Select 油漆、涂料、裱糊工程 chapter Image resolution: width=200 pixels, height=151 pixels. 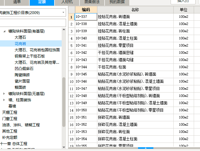[21, 125]
